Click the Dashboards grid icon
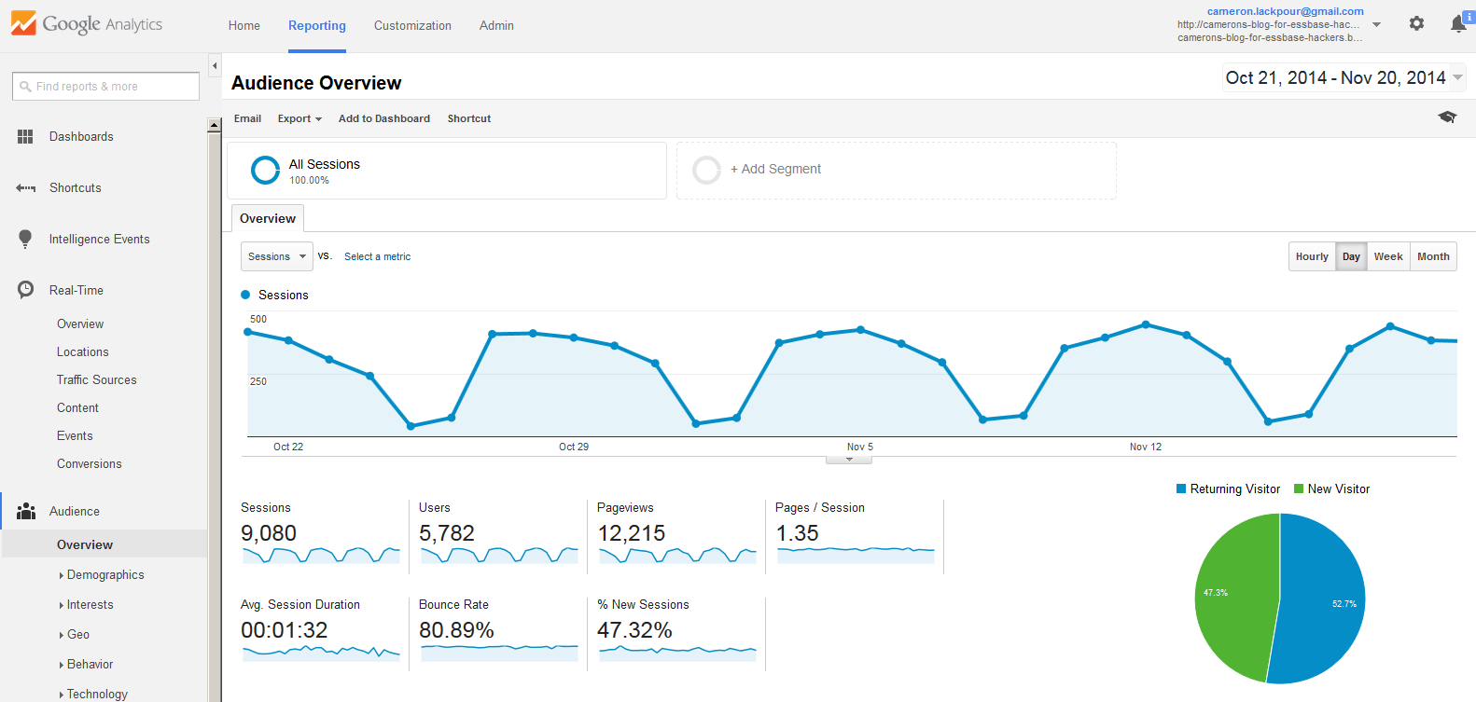1476x702 pixels. click(x=25, y=136)
